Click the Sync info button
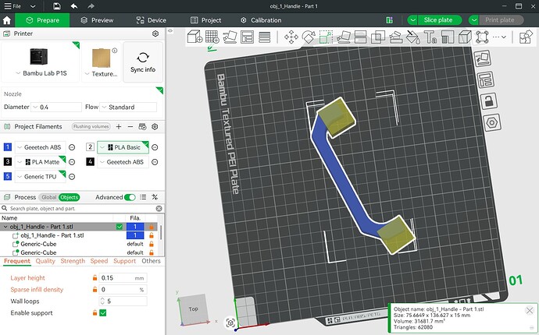Image resolution: width=539 pixels, height=335 pixels. point(143,62)
